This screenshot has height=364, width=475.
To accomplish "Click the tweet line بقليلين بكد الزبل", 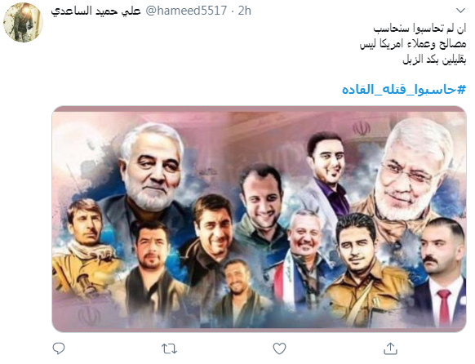I will click(434, 60).
